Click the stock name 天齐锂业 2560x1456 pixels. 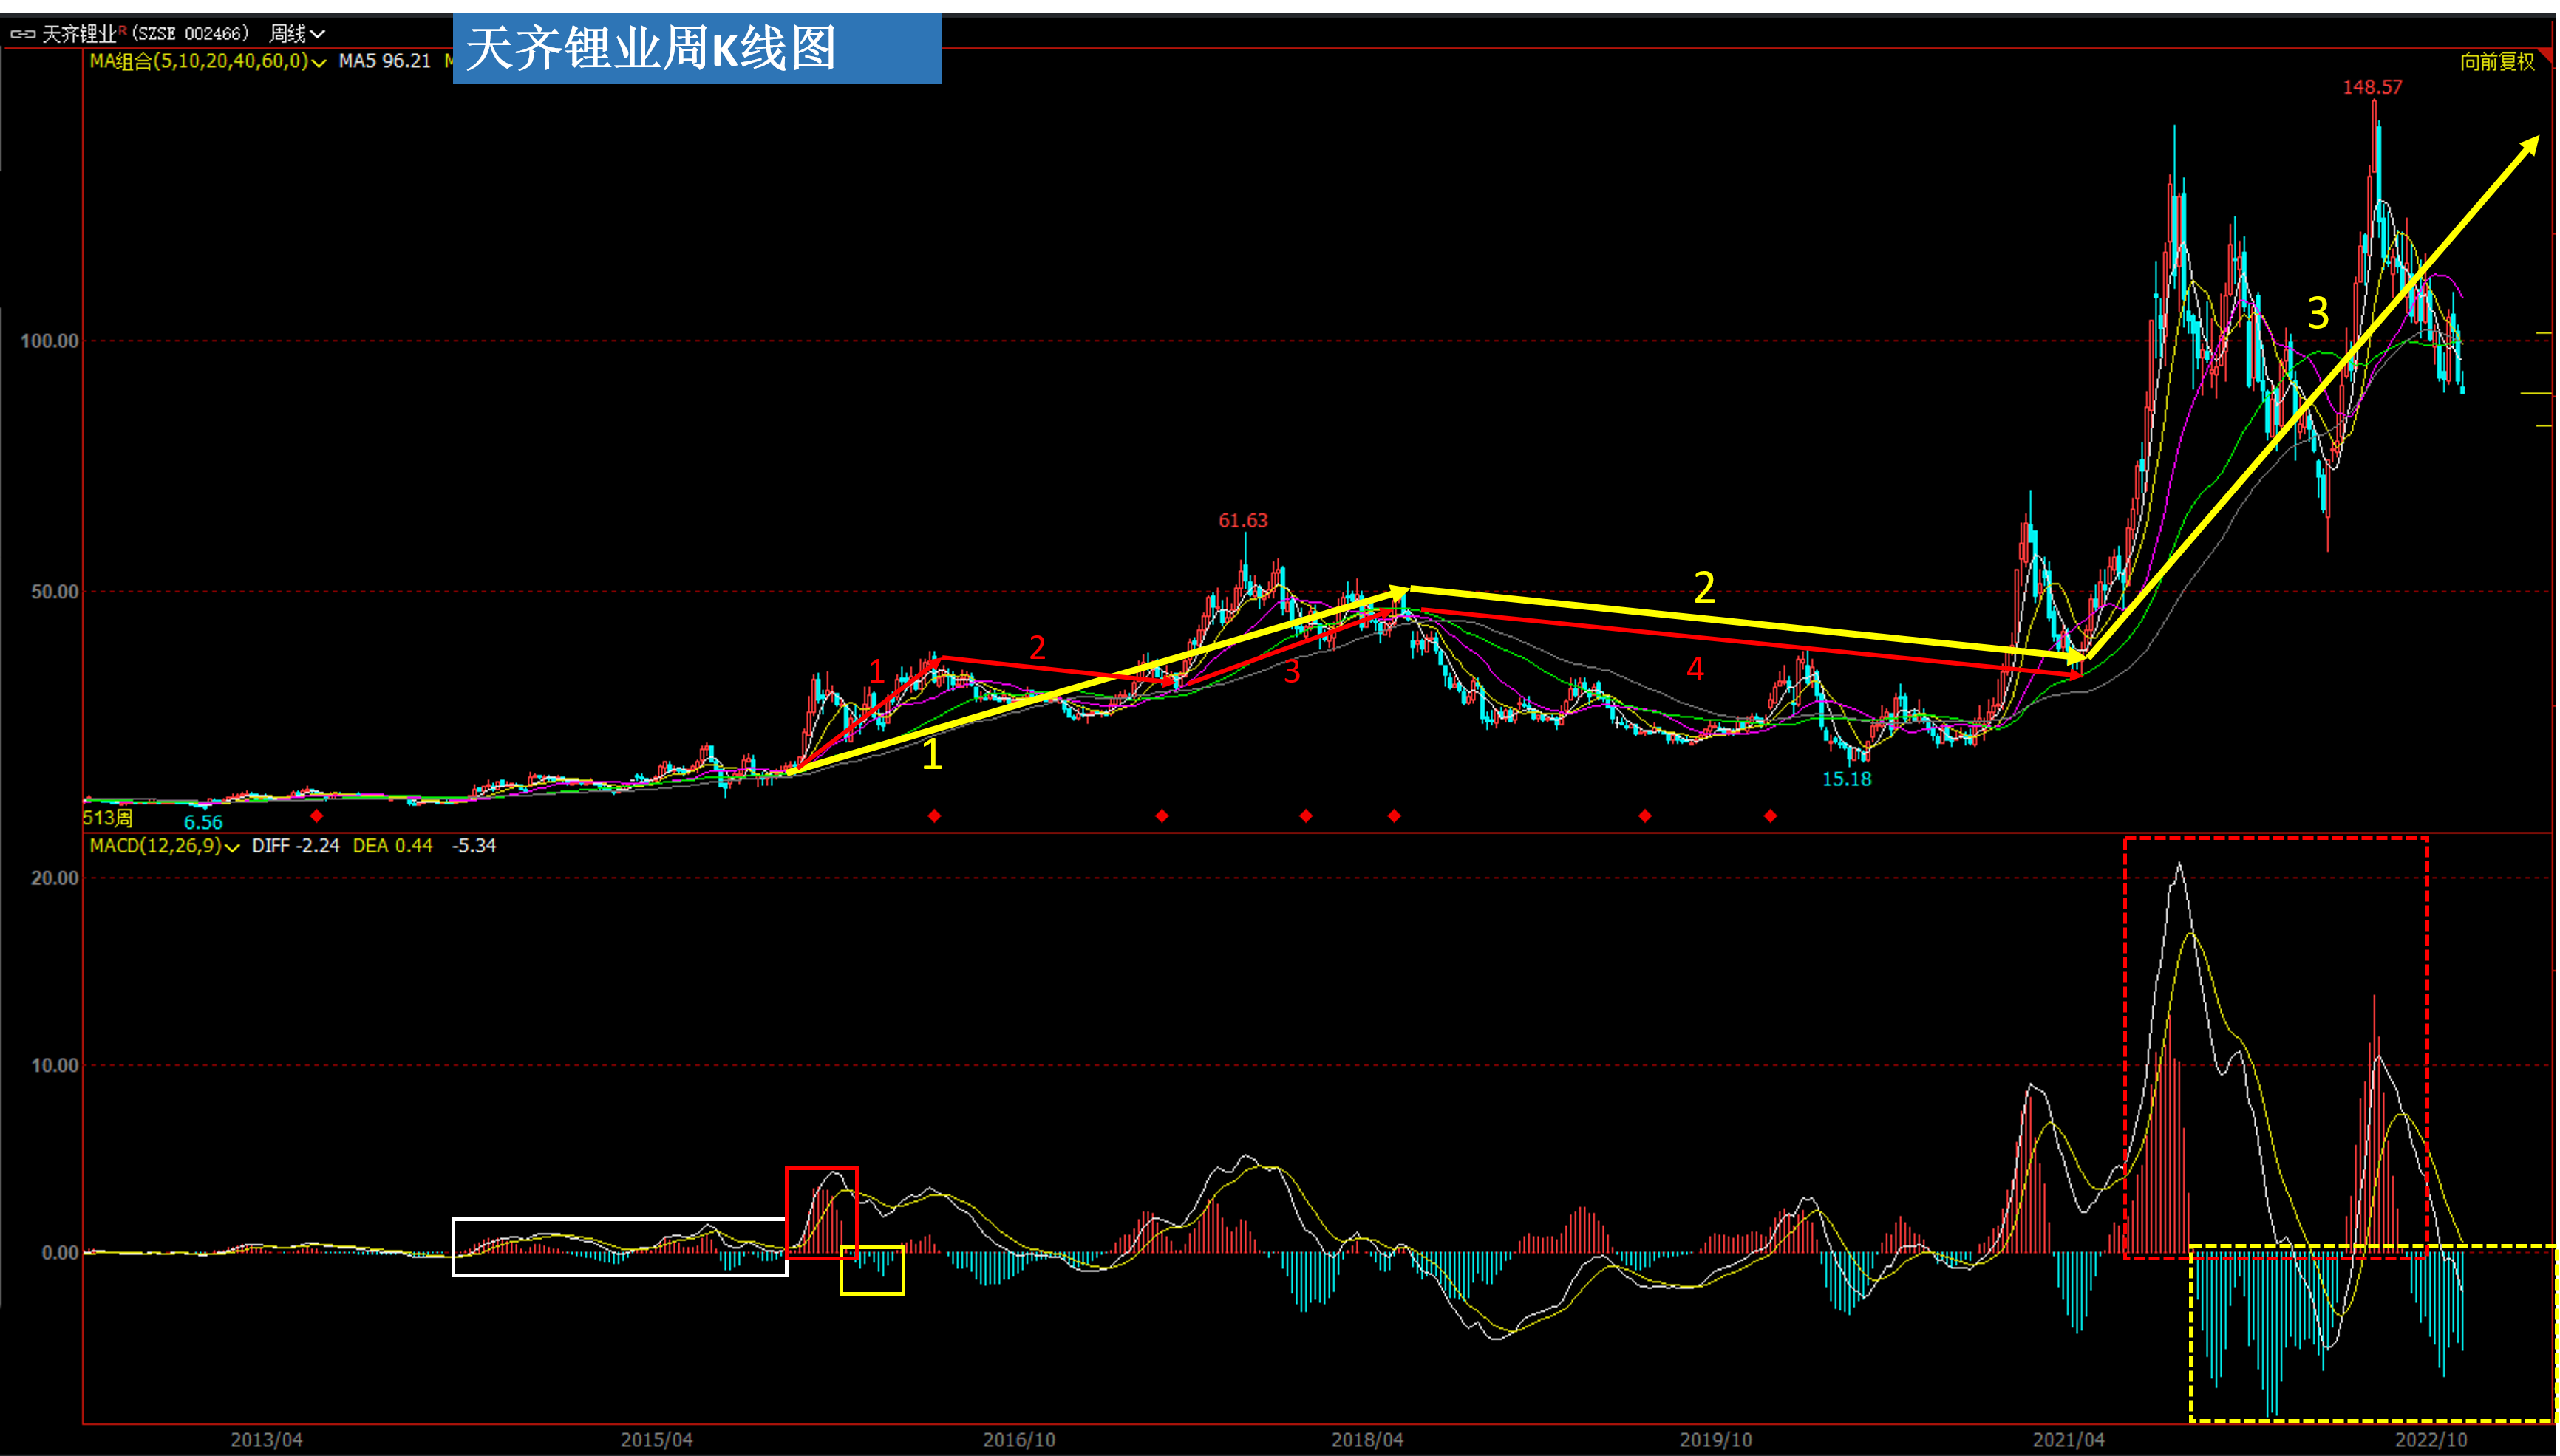coord(80,34)
